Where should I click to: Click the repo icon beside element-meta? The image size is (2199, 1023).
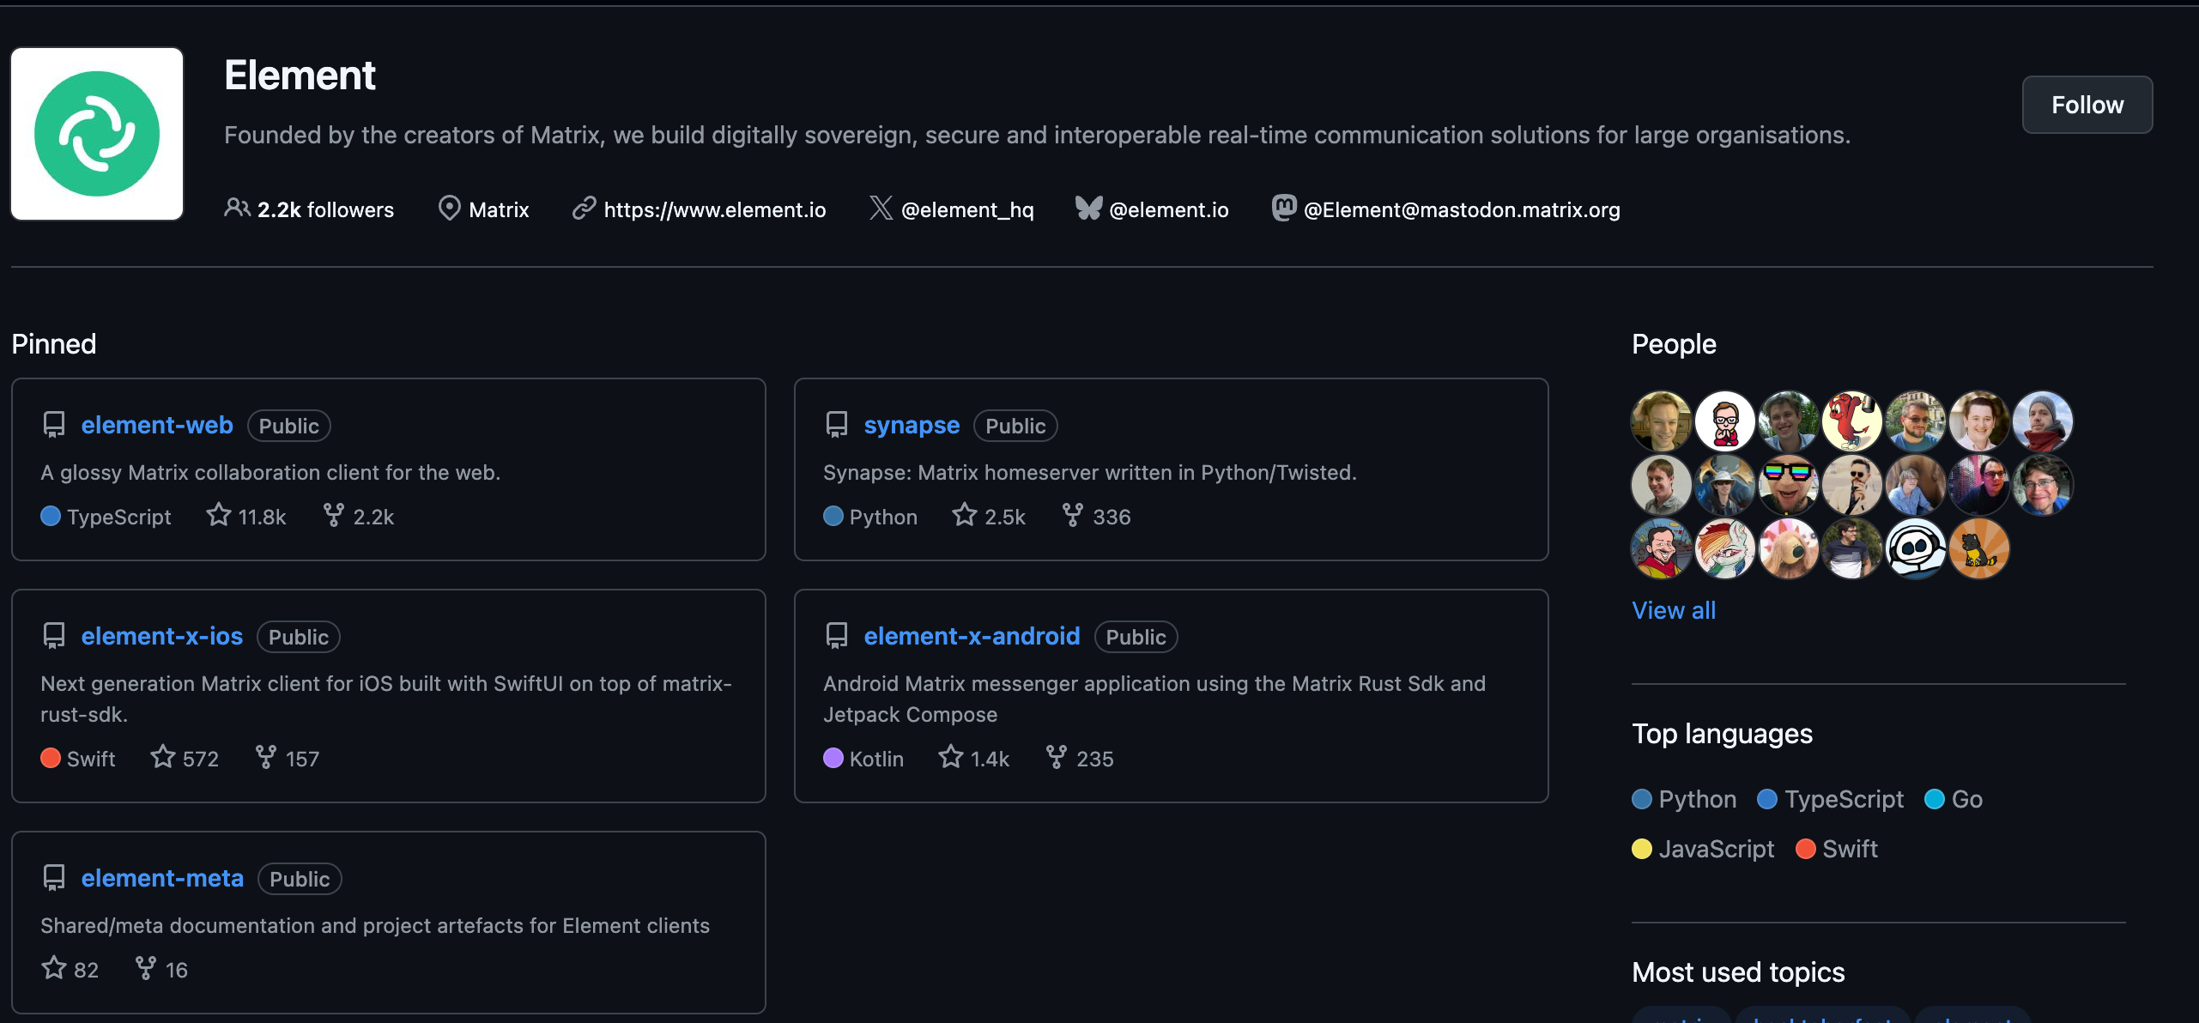(54, 878)
